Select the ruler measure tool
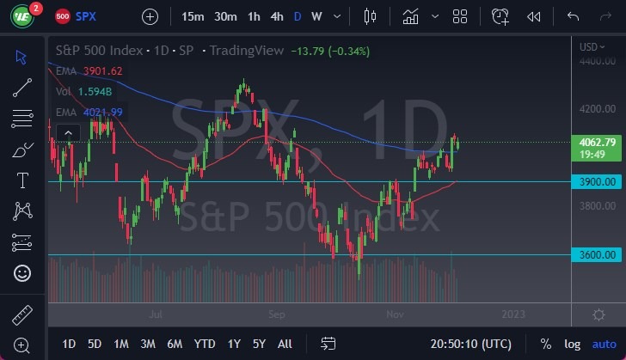Viewport: 626px width, 360px height. click(22, 315)
